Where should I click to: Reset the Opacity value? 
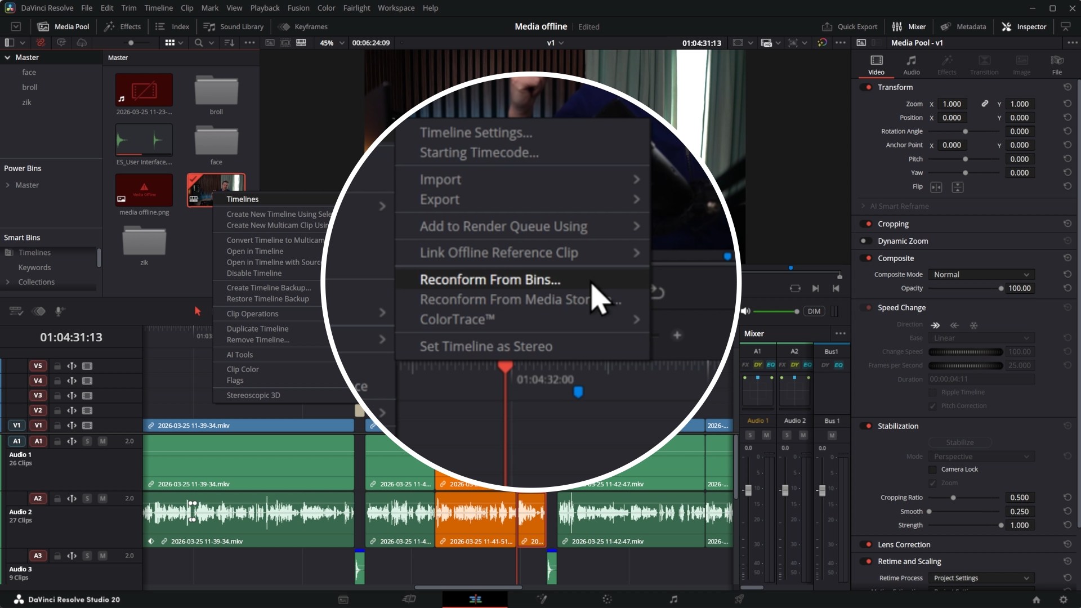pyautogui.click(x=1067, y=288)
